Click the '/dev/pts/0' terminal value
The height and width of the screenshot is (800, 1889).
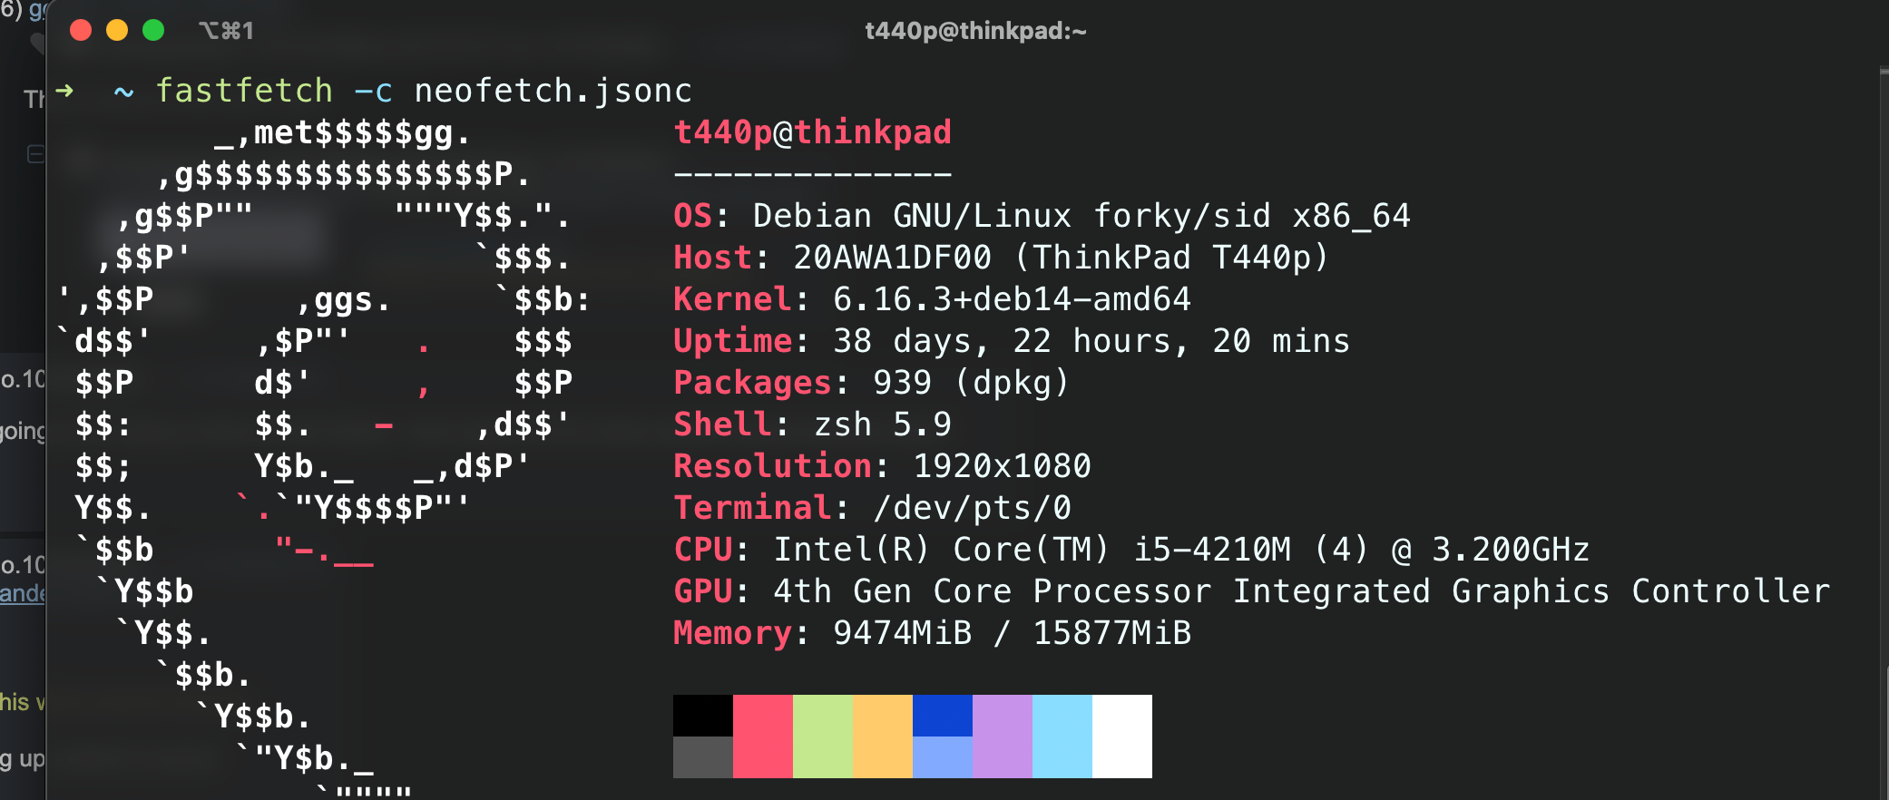coord(972,508)
